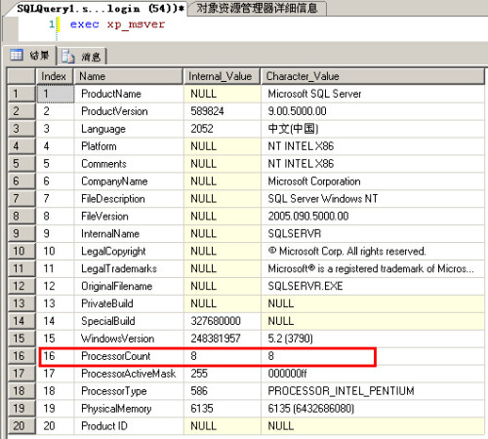Select row header number 16
Viewport: 488px width, 439px height.
[x=21, y=356]
